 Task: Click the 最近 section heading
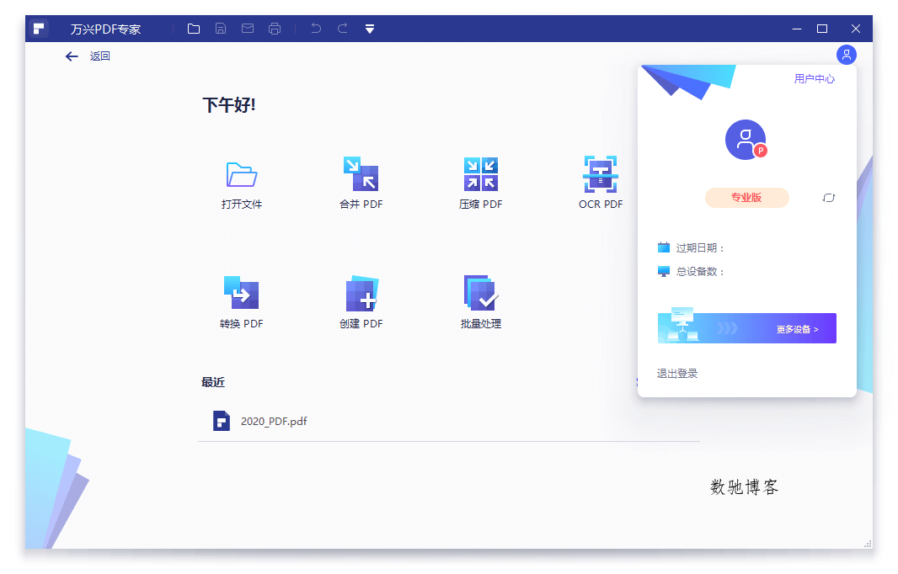(x=213, y=382)
